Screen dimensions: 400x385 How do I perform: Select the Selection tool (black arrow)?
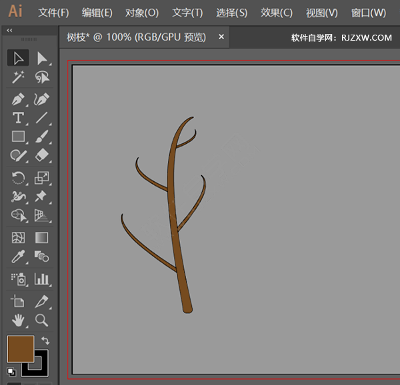[18, 58]
